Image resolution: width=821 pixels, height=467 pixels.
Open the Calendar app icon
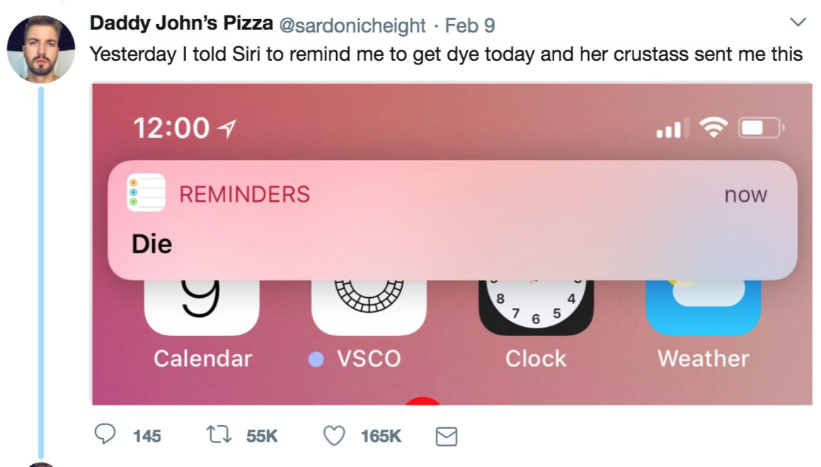tap(202, 306)
